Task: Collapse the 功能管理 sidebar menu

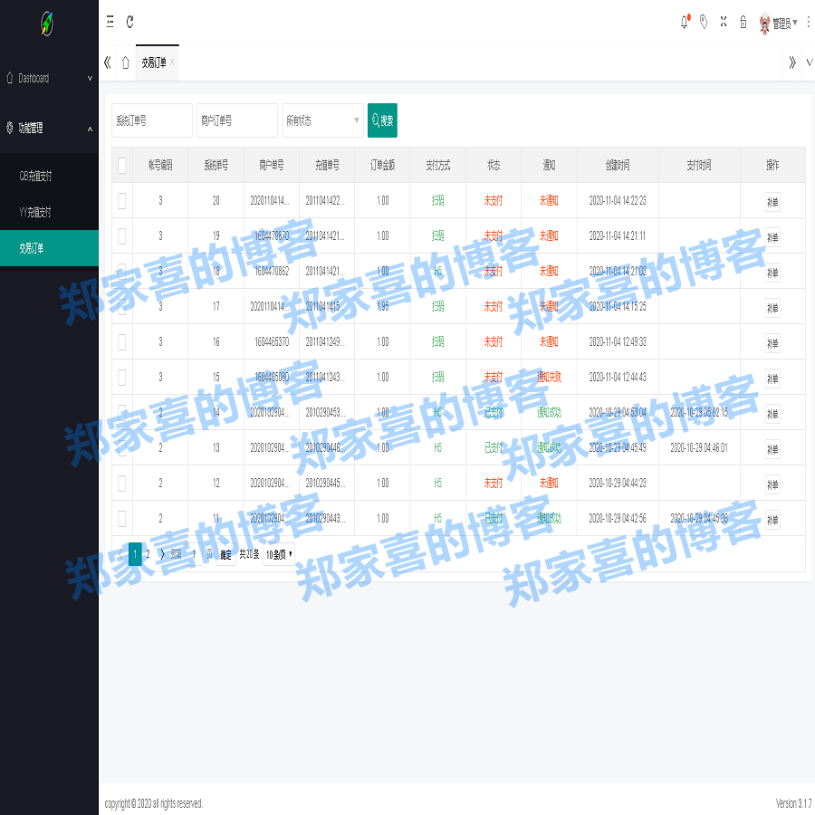Action: pos(49,129)
